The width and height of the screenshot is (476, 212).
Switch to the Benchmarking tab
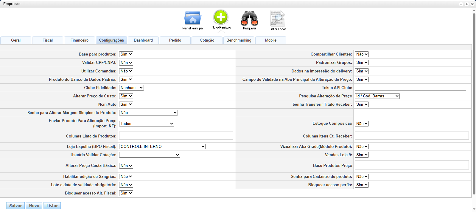(239, 40)
